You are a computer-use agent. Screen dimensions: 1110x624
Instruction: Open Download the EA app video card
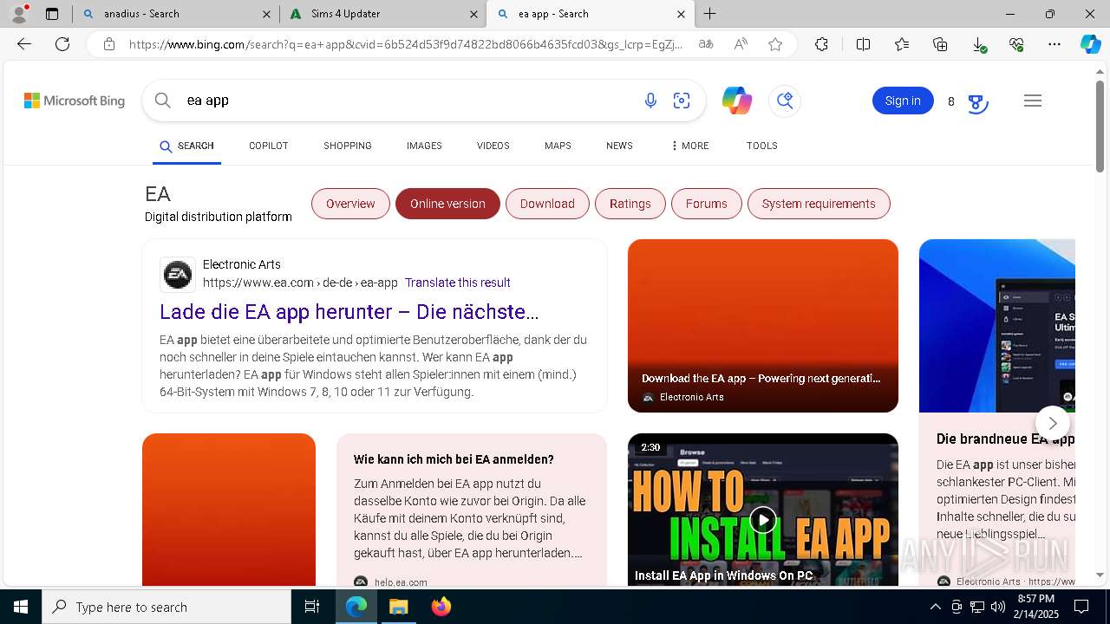(x=763, y=326)
